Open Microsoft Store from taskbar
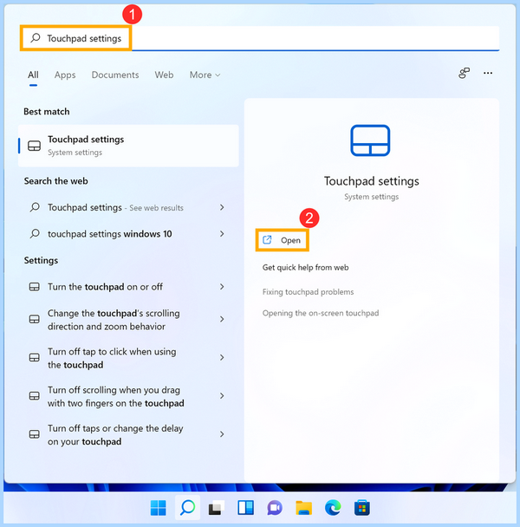This screenshot has width=520, height=527. (362, 508)
